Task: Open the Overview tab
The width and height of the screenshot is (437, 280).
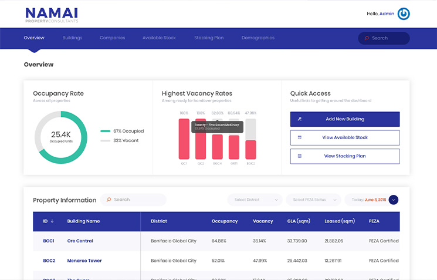Action: point(34,38)
